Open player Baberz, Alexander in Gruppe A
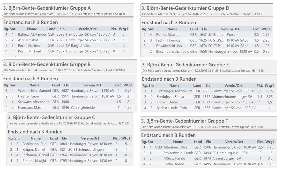The image size is (282, 170). pyautogui.click(x=32, y=34)
